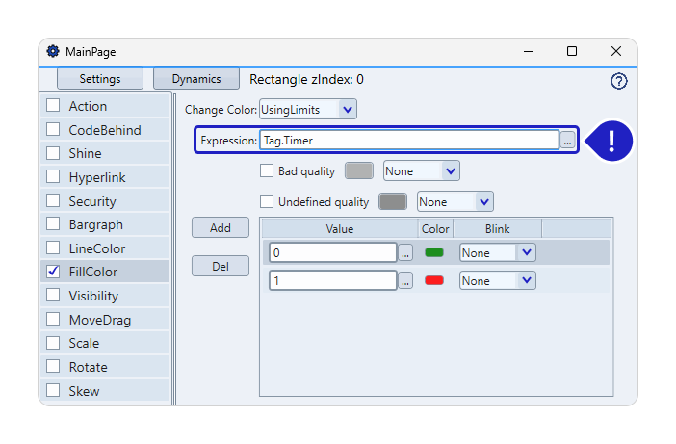Open the Change Color dropdown

347,110
